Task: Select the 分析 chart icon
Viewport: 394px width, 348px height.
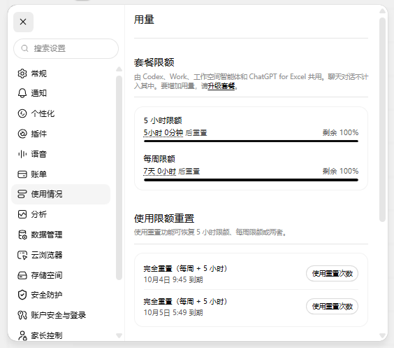Action: coord(22,214)
